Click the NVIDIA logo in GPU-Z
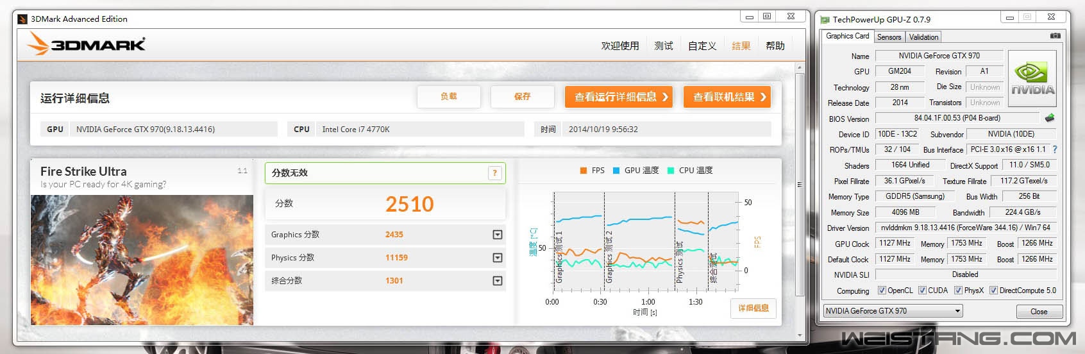 click(x=1032, y=78)
